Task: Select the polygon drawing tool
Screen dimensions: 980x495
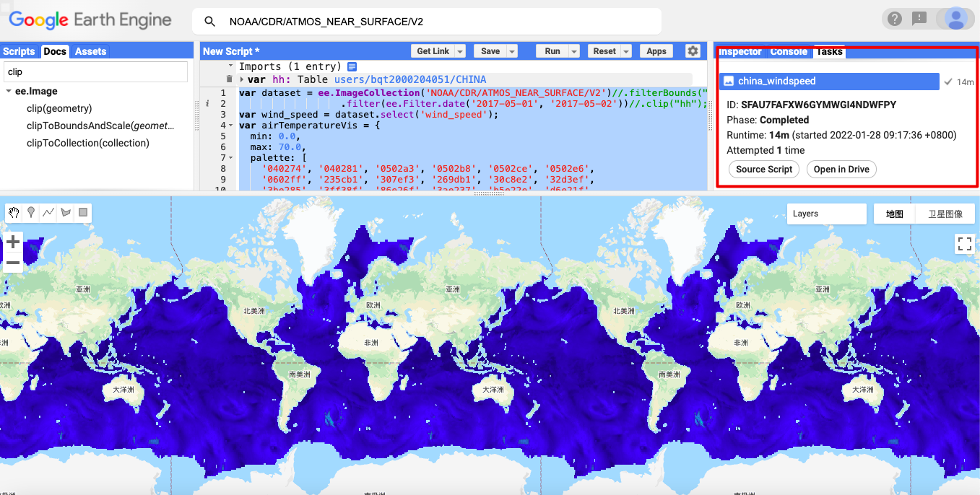Action: 64,212
